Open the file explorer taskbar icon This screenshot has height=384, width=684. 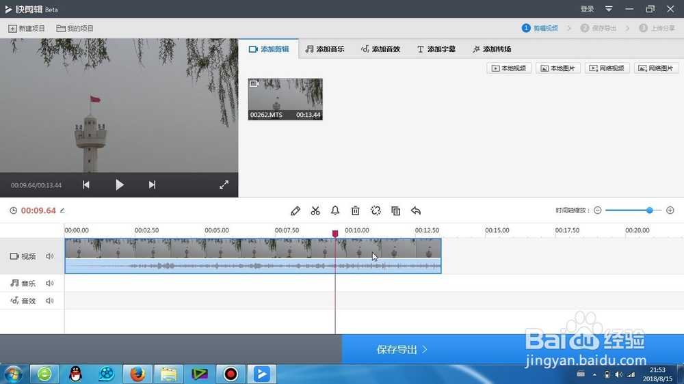168,374
